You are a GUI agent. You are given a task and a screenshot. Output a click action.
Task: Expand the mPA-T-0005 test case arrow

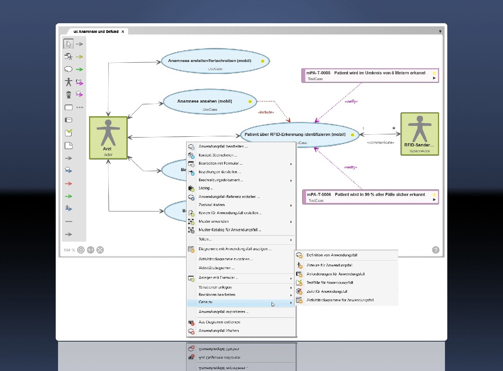pyautogui.click(x=434, y=78)
